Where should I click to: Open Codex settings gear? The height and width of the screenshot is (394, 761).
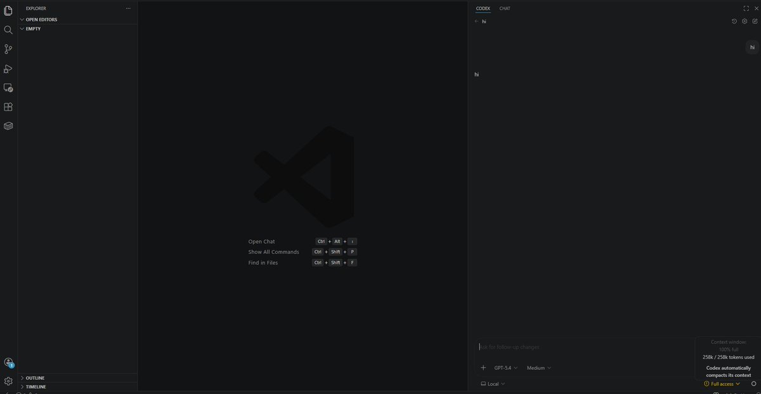pyautogui.click(x=745, y=21)
